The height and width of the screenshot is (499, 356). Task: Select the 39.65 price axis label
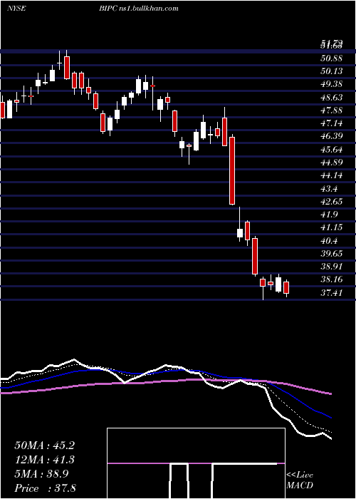(x=332, y=254)
